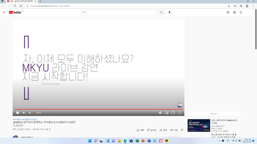Open Edge settings and more menu
257x144 pixels.
253,6
